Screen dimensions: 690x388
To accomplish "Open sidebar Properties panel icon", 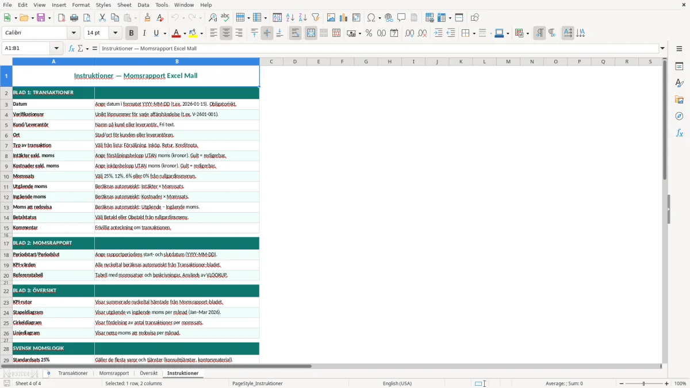I will point(679,67).
